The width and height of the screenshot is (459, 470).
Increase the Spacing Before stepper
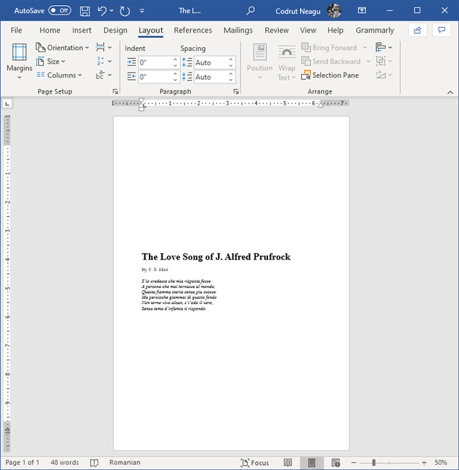tap(231, 60)
